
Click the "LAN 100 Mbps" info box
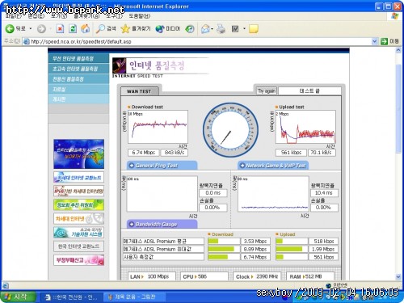152,276
